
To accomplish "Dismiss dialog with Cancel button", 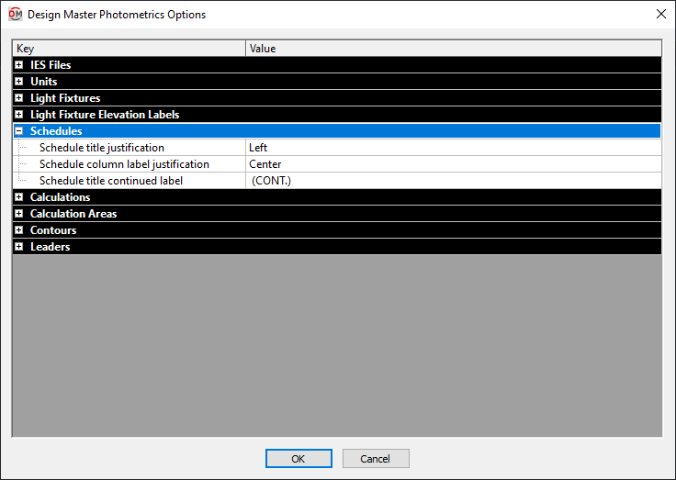I will [x=376, y=459].
